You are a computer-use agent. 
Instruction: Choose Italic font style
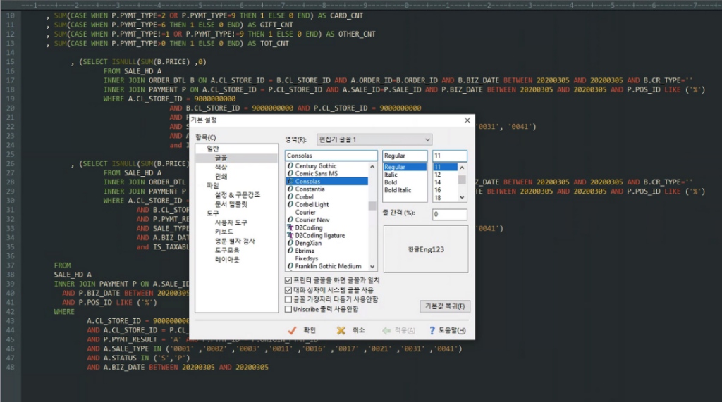[x=391, y=175]
